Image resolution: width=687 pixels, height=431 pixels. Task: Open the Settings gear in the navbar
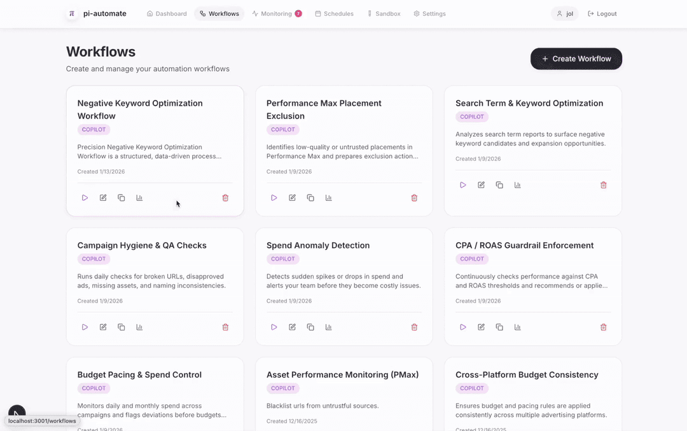[429, 13]
